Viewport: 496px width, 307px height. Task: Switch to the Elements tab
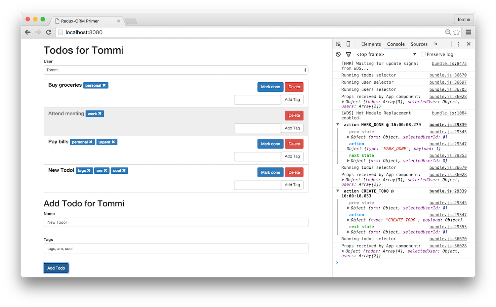pyautogui.click(x=371, y=44)
